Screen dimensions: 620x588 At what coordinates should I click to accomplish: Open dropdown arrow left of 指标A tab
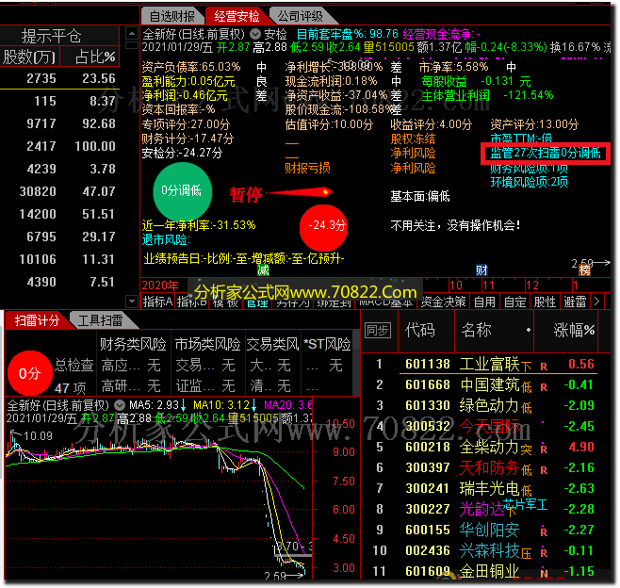[132, 302]
